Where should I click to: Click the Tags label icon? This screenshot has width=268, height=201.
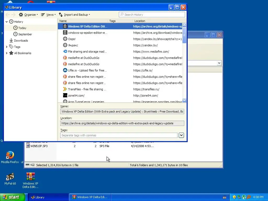[x=11, y=47]
